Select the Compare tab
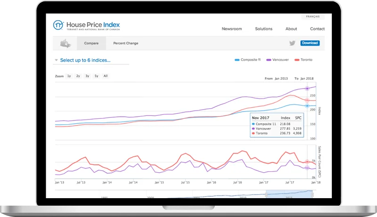The image size is (377, 217). (91, 43)
